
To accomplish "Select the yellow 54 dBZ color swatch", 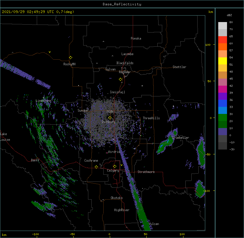I will (222, 61).
